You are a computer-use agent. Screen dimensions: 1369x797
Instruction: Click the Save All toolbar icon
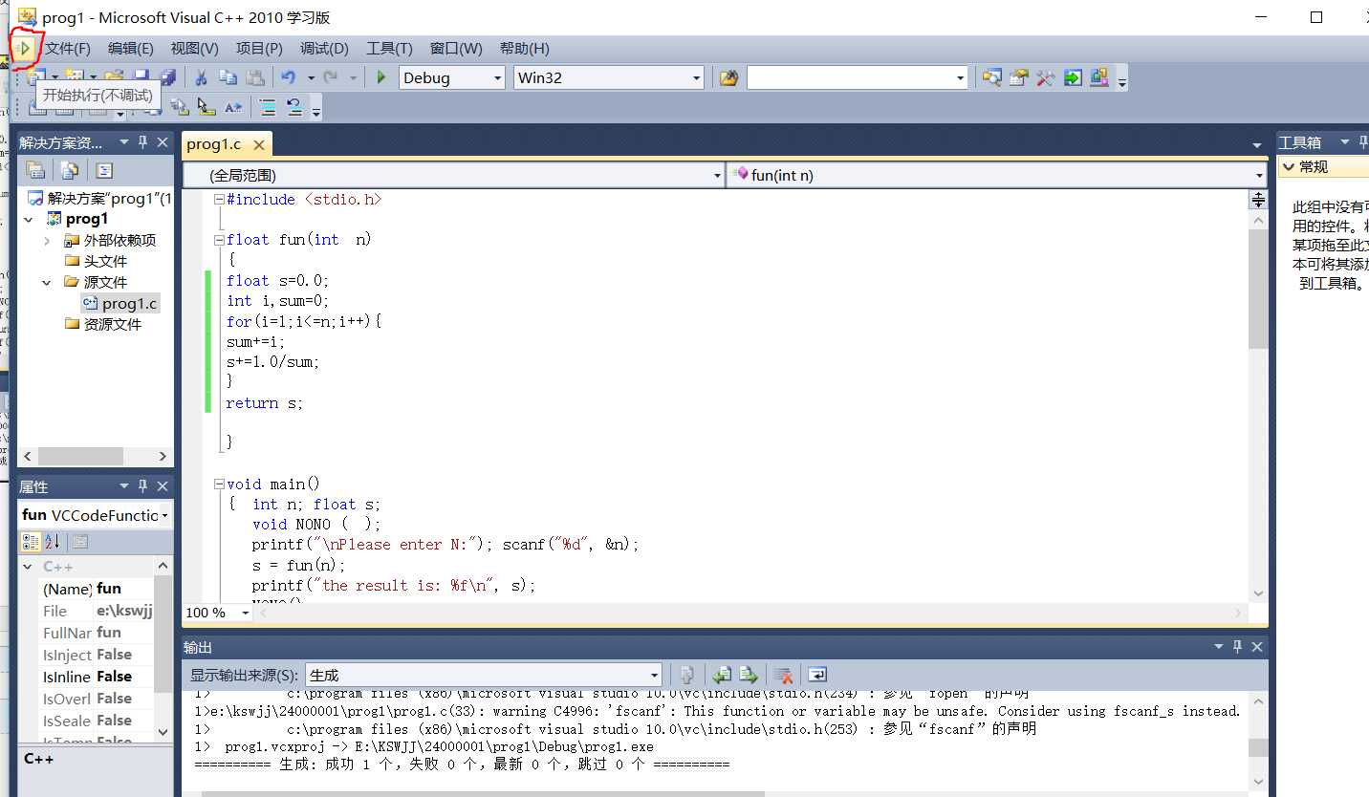pyautogui.click(x=168, y=77)
